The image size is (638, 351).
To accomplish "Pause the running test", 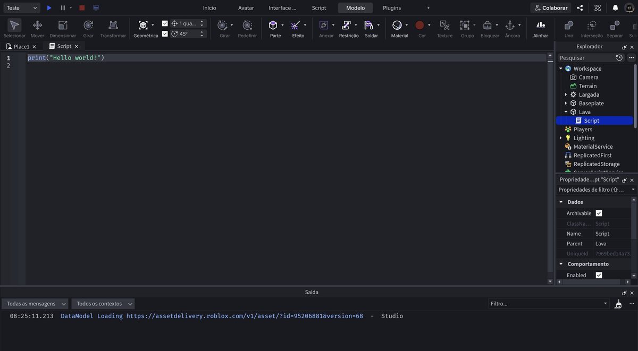I will [x=63, y=8].
